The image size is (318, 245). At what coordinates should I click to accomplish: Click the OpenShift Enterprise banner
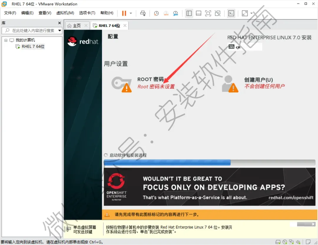[x=210, y=187]
